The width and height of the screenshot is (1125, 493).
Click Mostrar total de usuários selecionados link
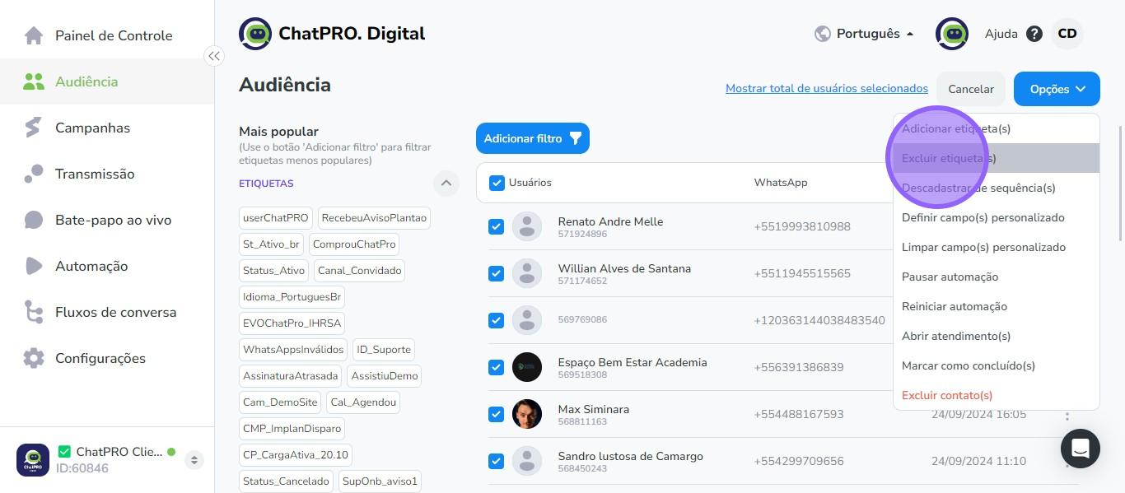[x=827, y=88]
